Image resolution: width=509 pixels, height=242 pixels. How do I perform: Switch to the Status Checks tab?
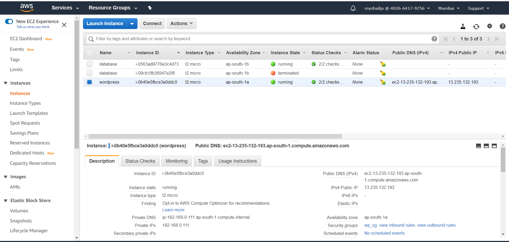tap(140, 161)
